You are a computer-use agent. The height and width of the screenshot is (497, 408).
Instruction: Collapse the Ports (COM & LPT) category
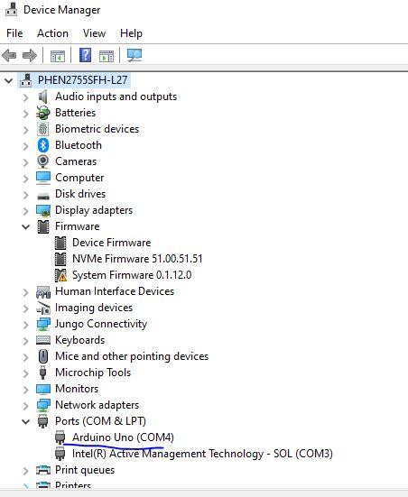click(x=25, y=421)
